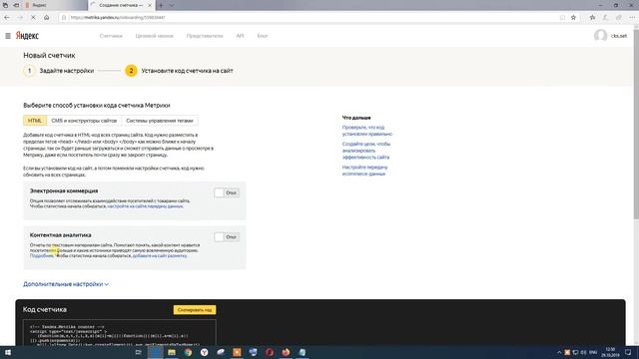Image resolution: width=639 pixels, height=359 pixels.
Task: Select the HTML installation tab
Action: coord(35,121)
